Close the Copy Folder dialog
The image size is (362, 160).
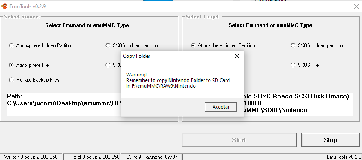237,56
